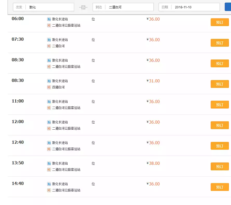Viewport: 231px width, 205px height.
Task: Click the 终 icon beside 四道白河
Action: coord(49,87)
